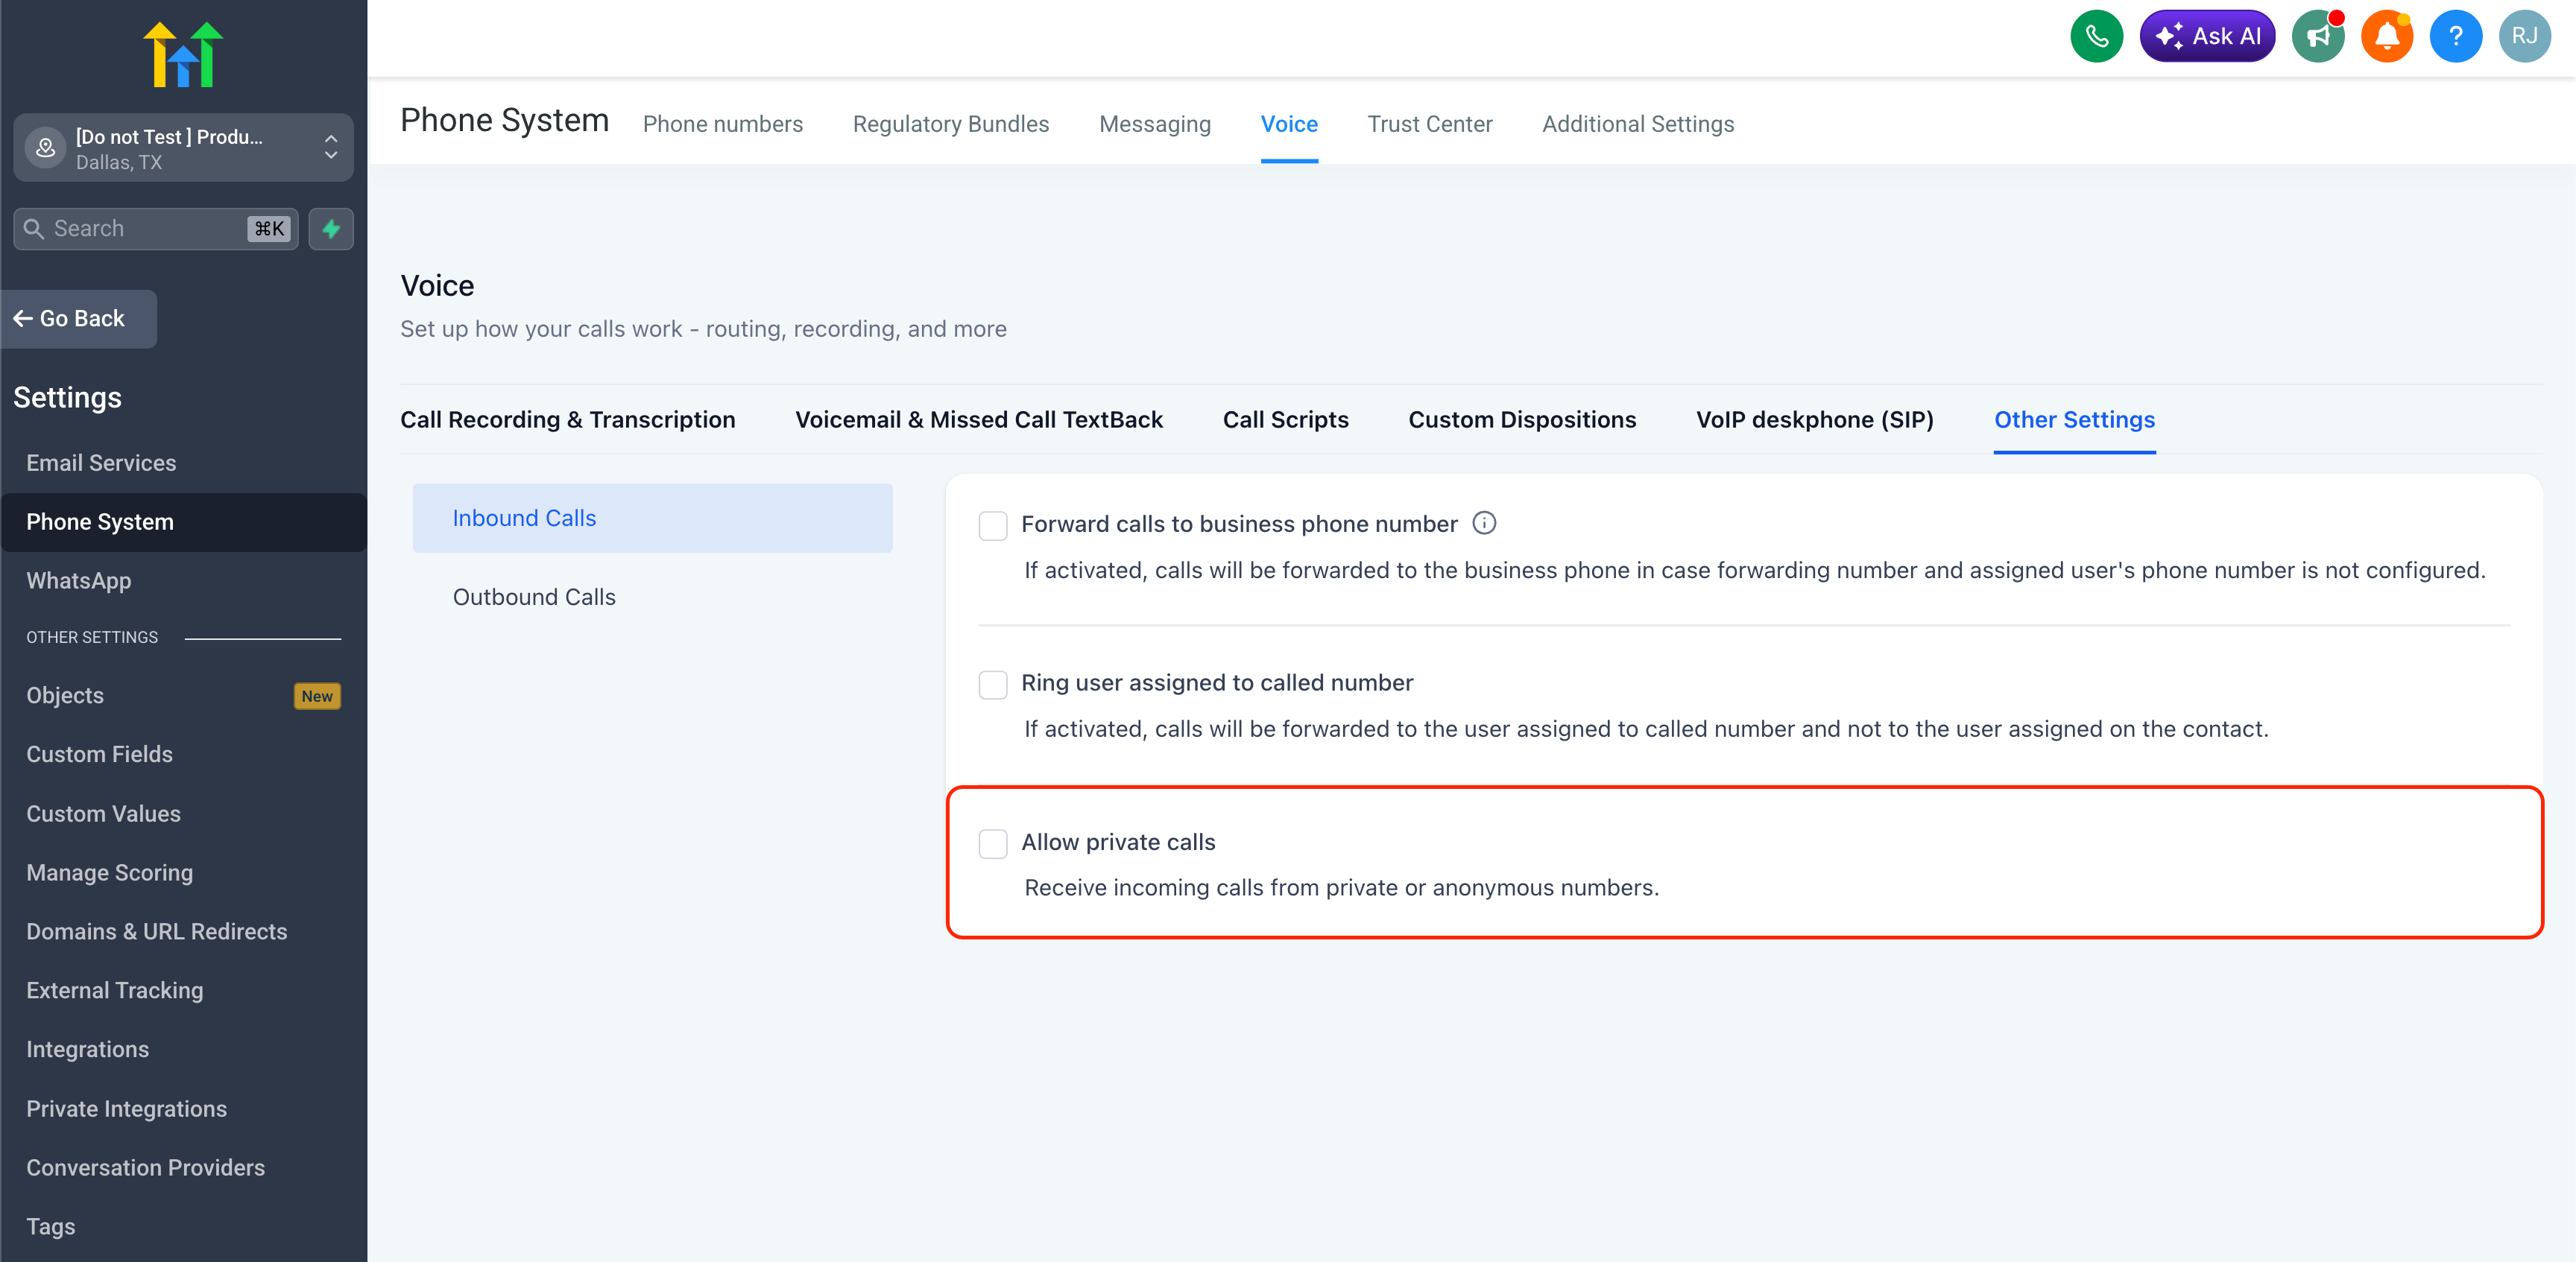
Task: Open Objects in settings sidebar
Action: (x=65, y=696)
